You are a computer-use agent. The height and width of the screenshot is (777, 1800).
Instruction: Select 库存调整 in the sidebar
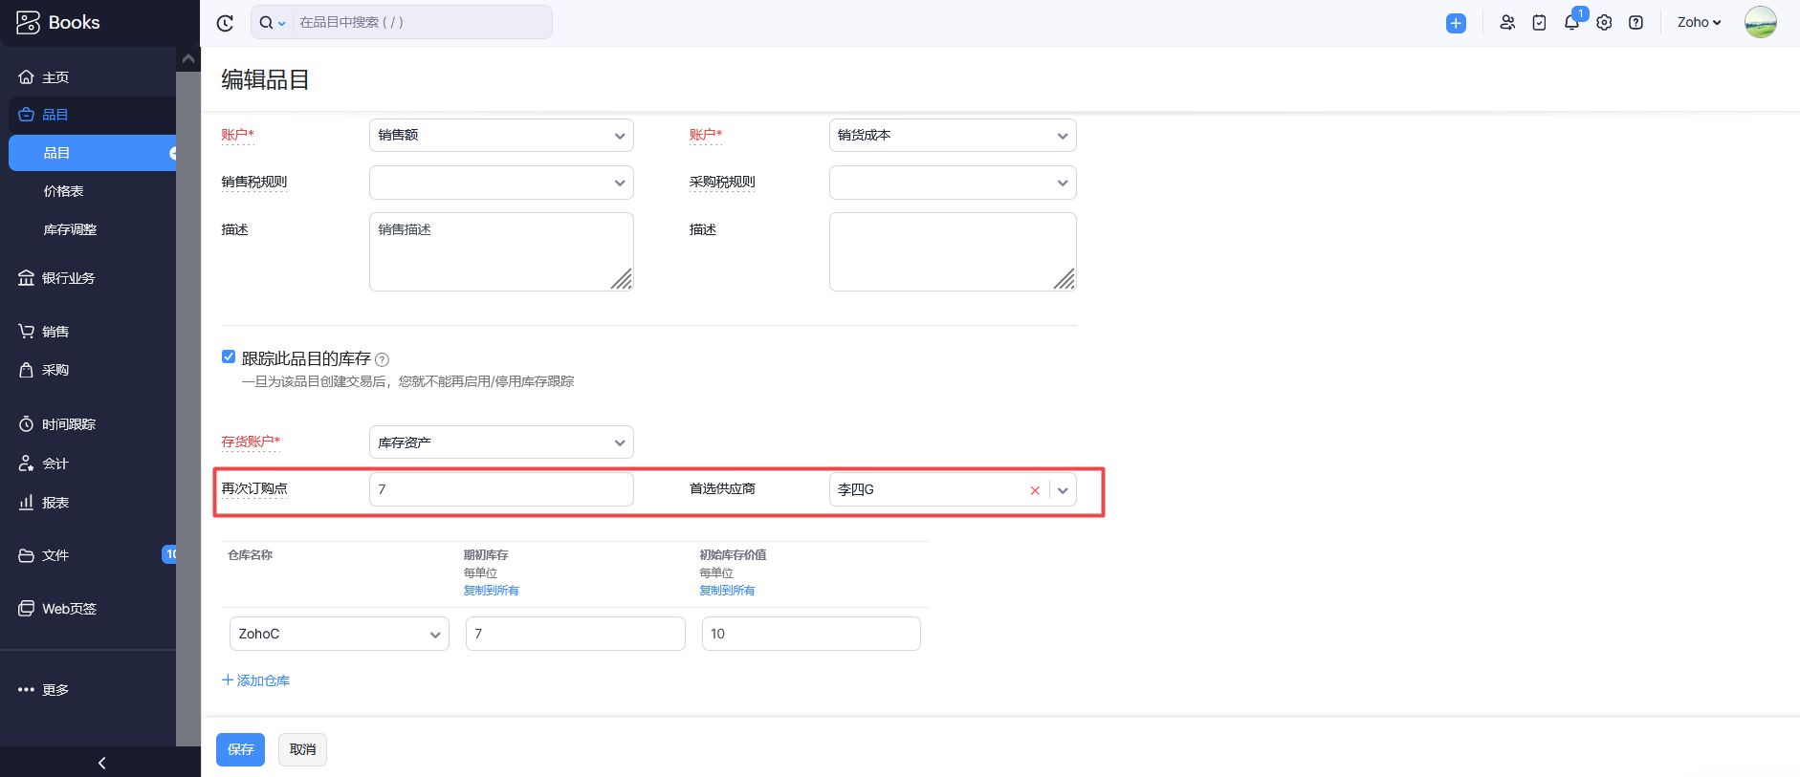(70, 229)
